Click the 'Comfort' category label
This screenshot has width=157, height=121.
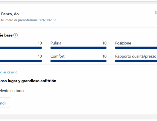57,56
